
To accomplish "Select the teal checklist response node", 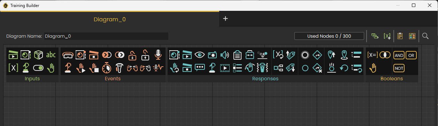I will (237, 68).
